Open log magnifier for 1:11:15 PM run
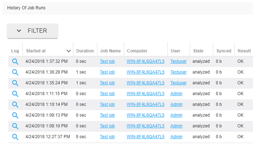The height and width of the screenshot is (145, 253). [x=15, y=94]
